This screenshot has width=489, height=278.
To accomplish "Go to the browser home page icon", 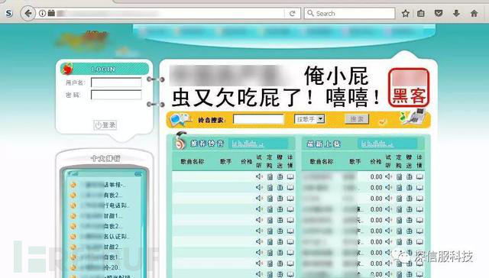I will (x=474, y=14).
